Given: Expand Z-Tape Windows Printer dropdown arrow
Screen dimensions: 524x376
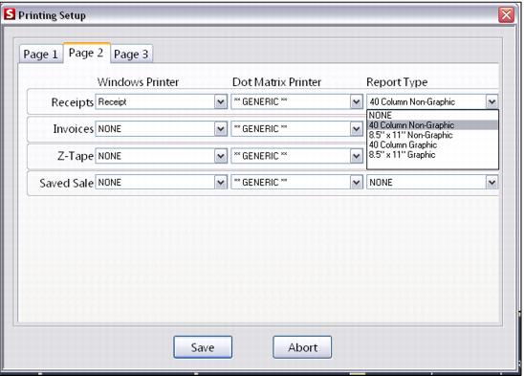Looking at the screenshot, I should click(x=221, y=156).
